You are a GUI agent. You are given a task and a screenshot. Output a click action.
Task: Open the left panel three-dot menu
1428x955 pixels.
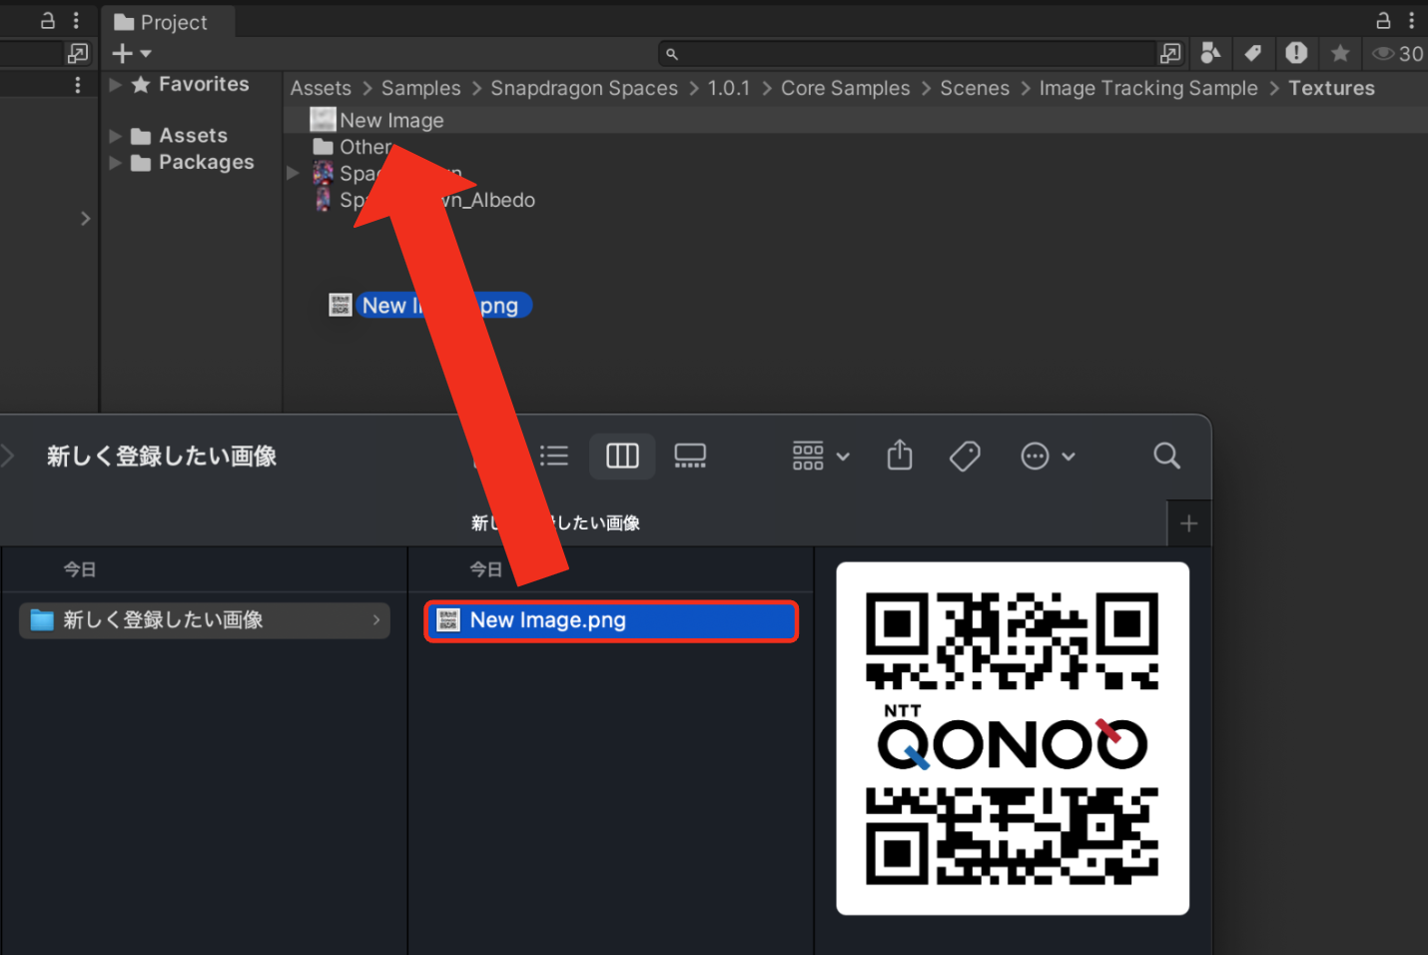(76, 20)
